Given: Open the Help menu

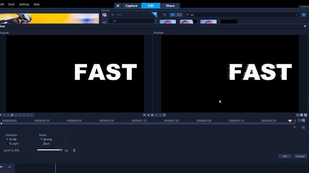Looking at the screenshot, I should 37,4.
